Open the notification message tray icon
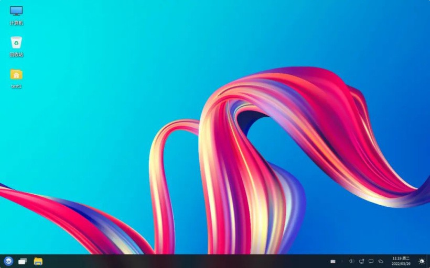430x268 pixels. pyautogui.click(x=371, y=261)
